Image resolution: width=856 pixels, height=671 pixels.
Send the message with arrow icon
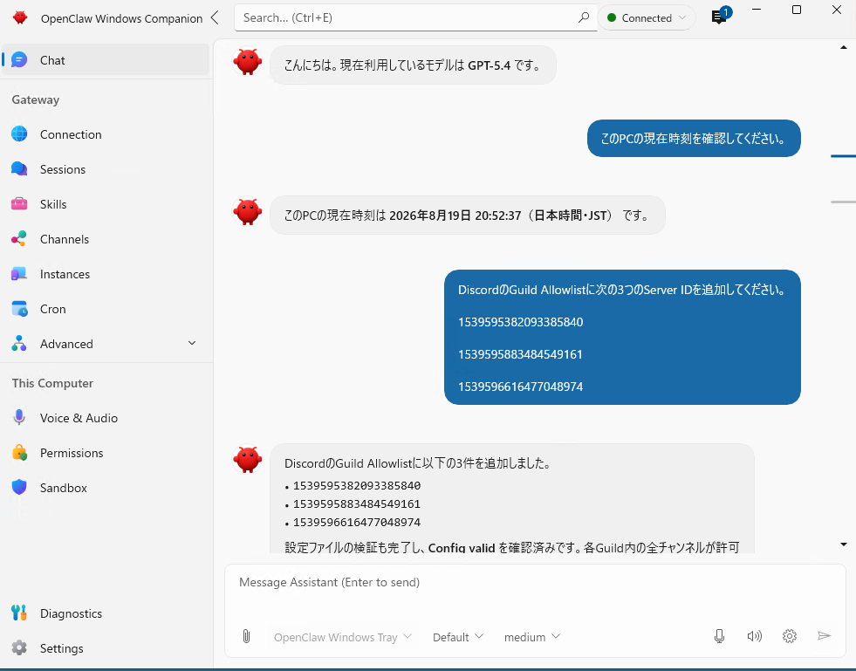(824, 636)
